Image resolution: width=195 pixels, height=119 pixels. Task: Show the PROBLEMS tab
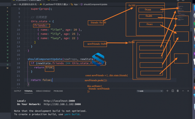[58, 91]
